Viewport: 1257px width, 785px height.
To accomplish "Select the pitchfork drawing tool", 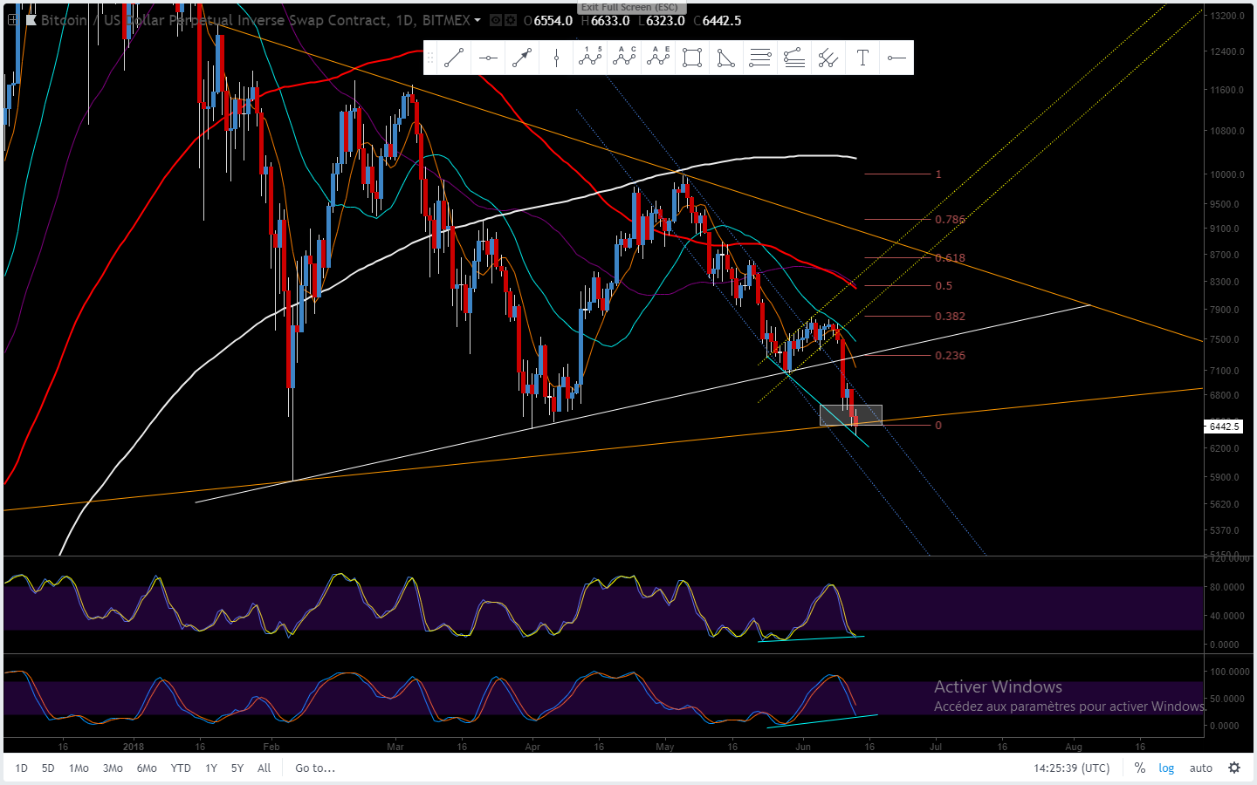I will coord(828,58).
